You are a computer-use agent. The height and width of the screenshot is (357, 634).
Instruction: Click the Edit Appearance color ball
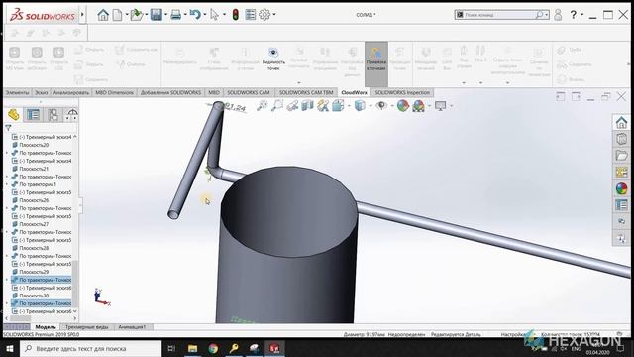tap(403, 106)
